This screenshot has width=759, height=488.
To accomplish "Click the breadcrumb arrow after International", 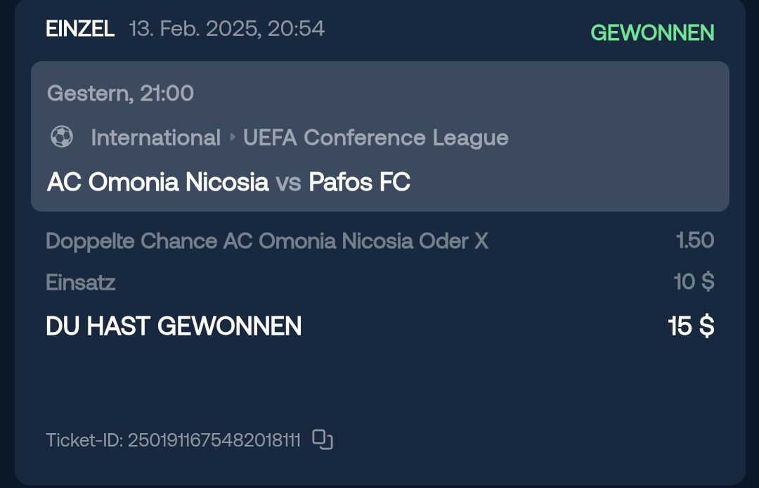I will pyautogui.click(x=233, y=137).
